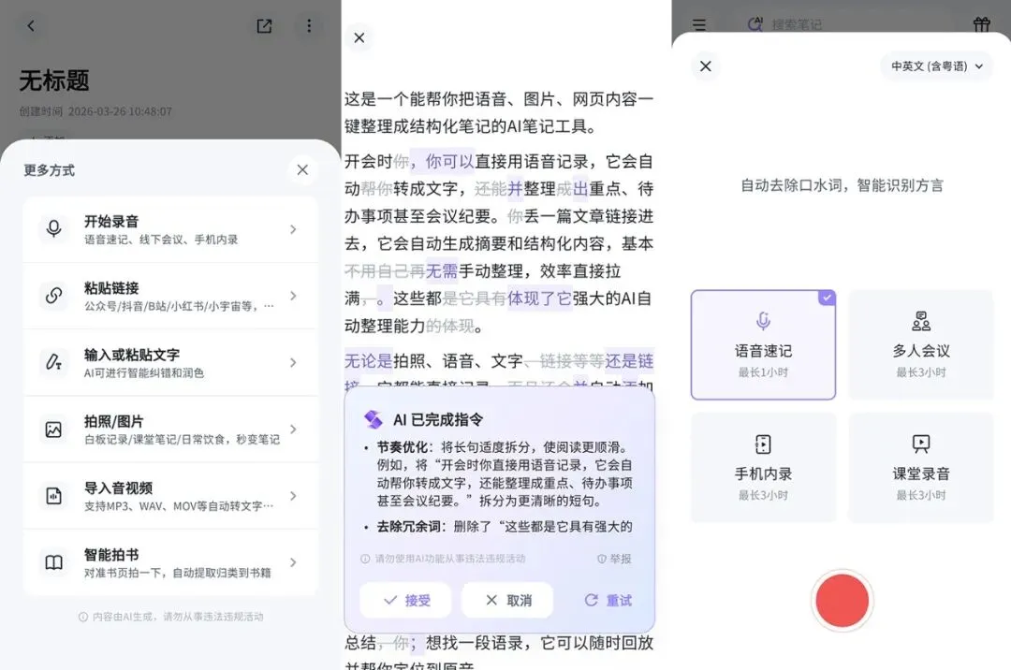Expand the 智能拍书 row chevron
1011x670 pixels.
point(293,562)
